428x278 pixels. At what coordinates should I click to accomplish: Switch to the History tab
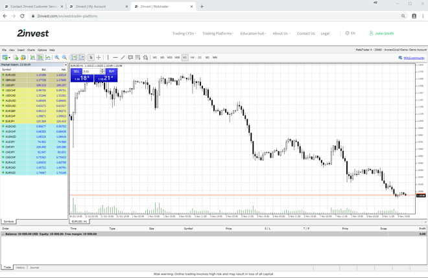coord(20,268)
